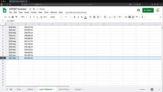Open the borders tool

94,17
